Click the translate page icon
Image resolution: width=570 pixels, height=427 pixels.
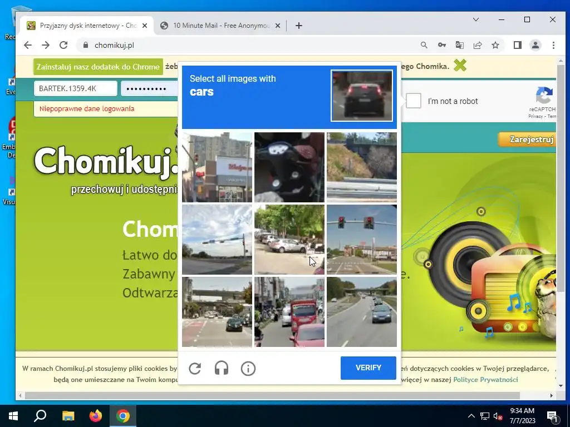[x=459, y=45]
